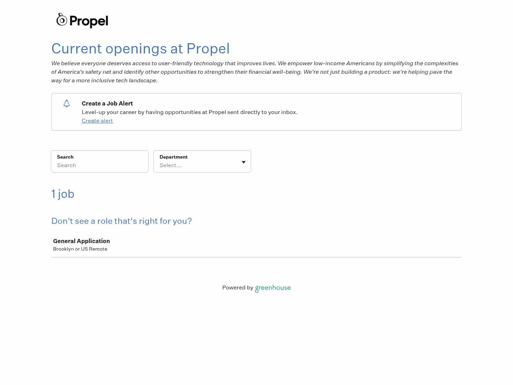Open the Create alert link
The image size is (513, 385).
coord(97,121)
